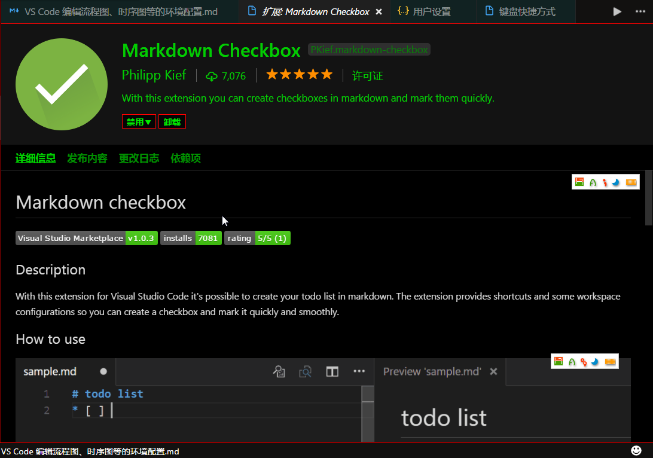653x458 pixels.
Task: Click the orange keyboard icon in floating toolbar
Action: coord(631,181)
